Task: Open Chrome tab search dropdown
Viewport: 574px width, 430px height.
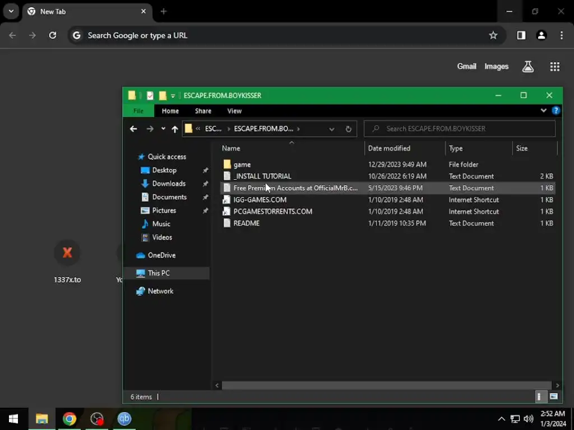Action: click(x=11, y=11)
